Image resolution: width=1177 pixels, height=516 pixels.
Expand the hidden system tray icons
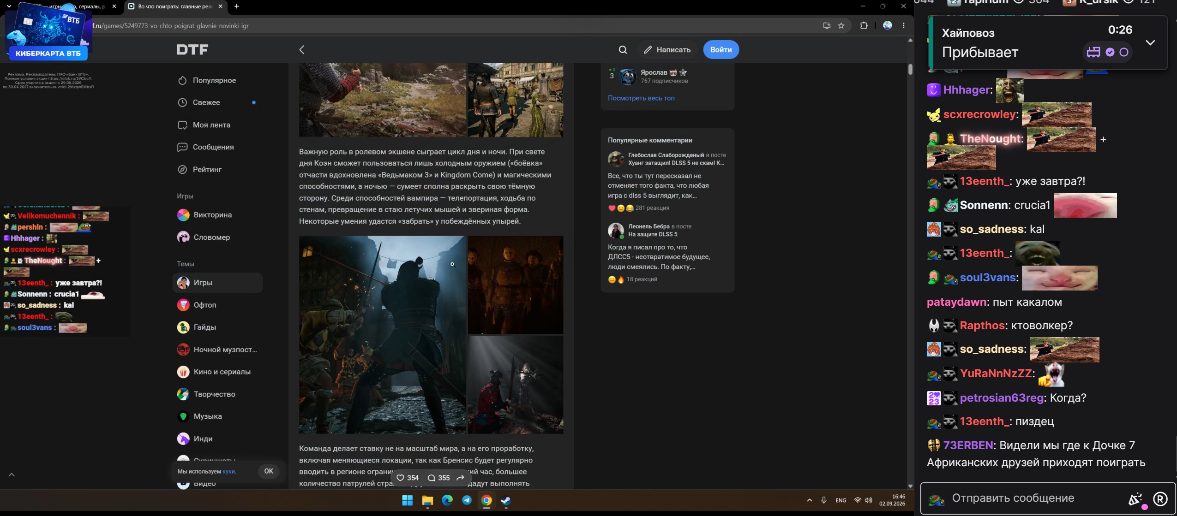click(809, 500)
